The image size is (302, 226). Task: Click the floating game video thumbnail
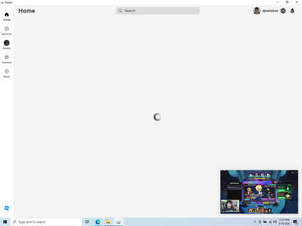(259, 192)
